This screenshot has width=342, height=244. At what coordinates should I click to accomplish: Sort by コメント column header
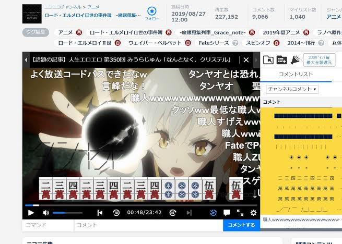(x=272, y=102)
